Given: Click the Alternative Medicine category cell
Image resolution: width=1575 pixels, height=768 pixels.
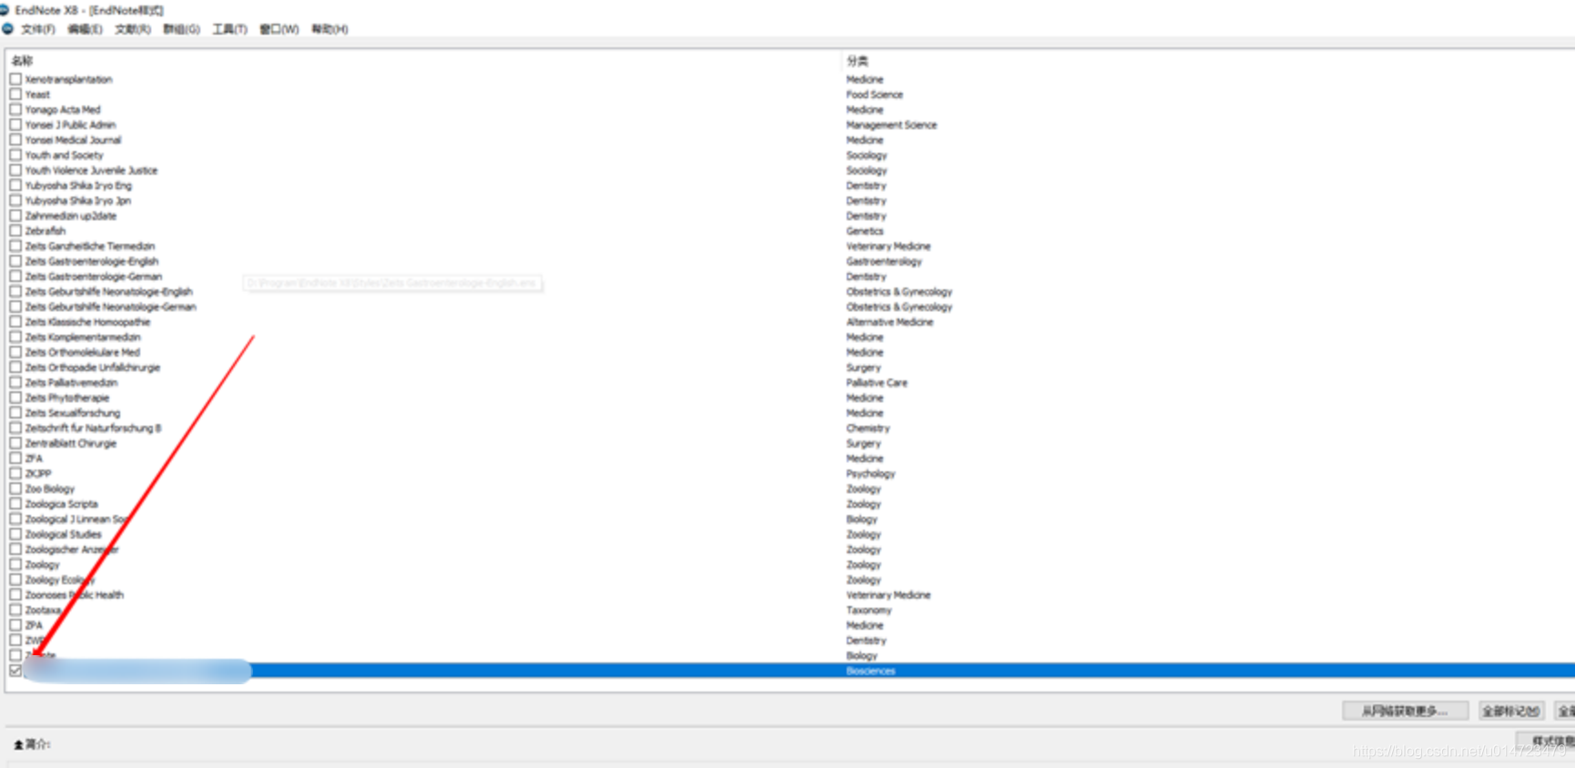Looking at the screenshot, I should [890, 322].
